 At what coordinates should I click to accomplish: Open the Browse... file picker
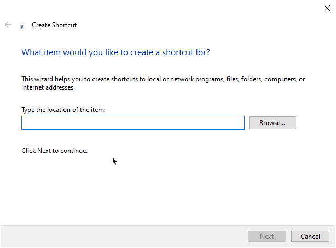point(272,123)
